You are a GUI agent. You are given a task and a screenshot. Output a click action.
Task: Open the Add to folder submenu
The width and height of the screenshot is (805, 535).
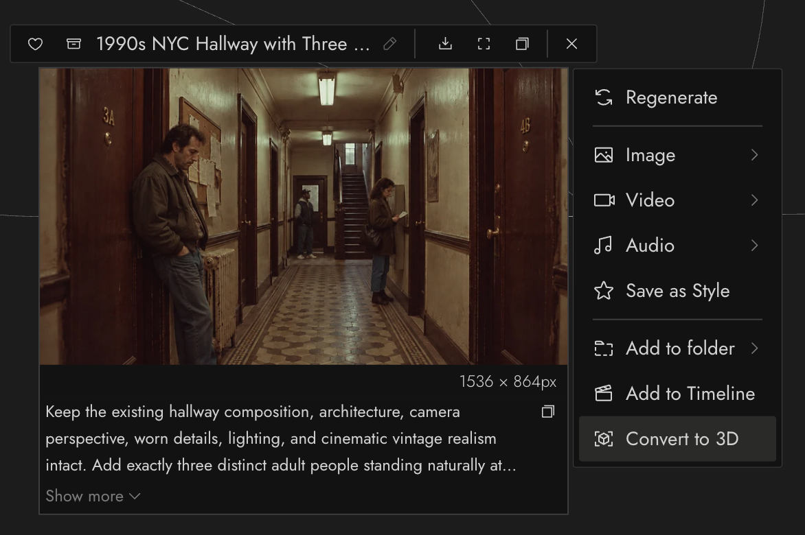[x=677, y=348]
